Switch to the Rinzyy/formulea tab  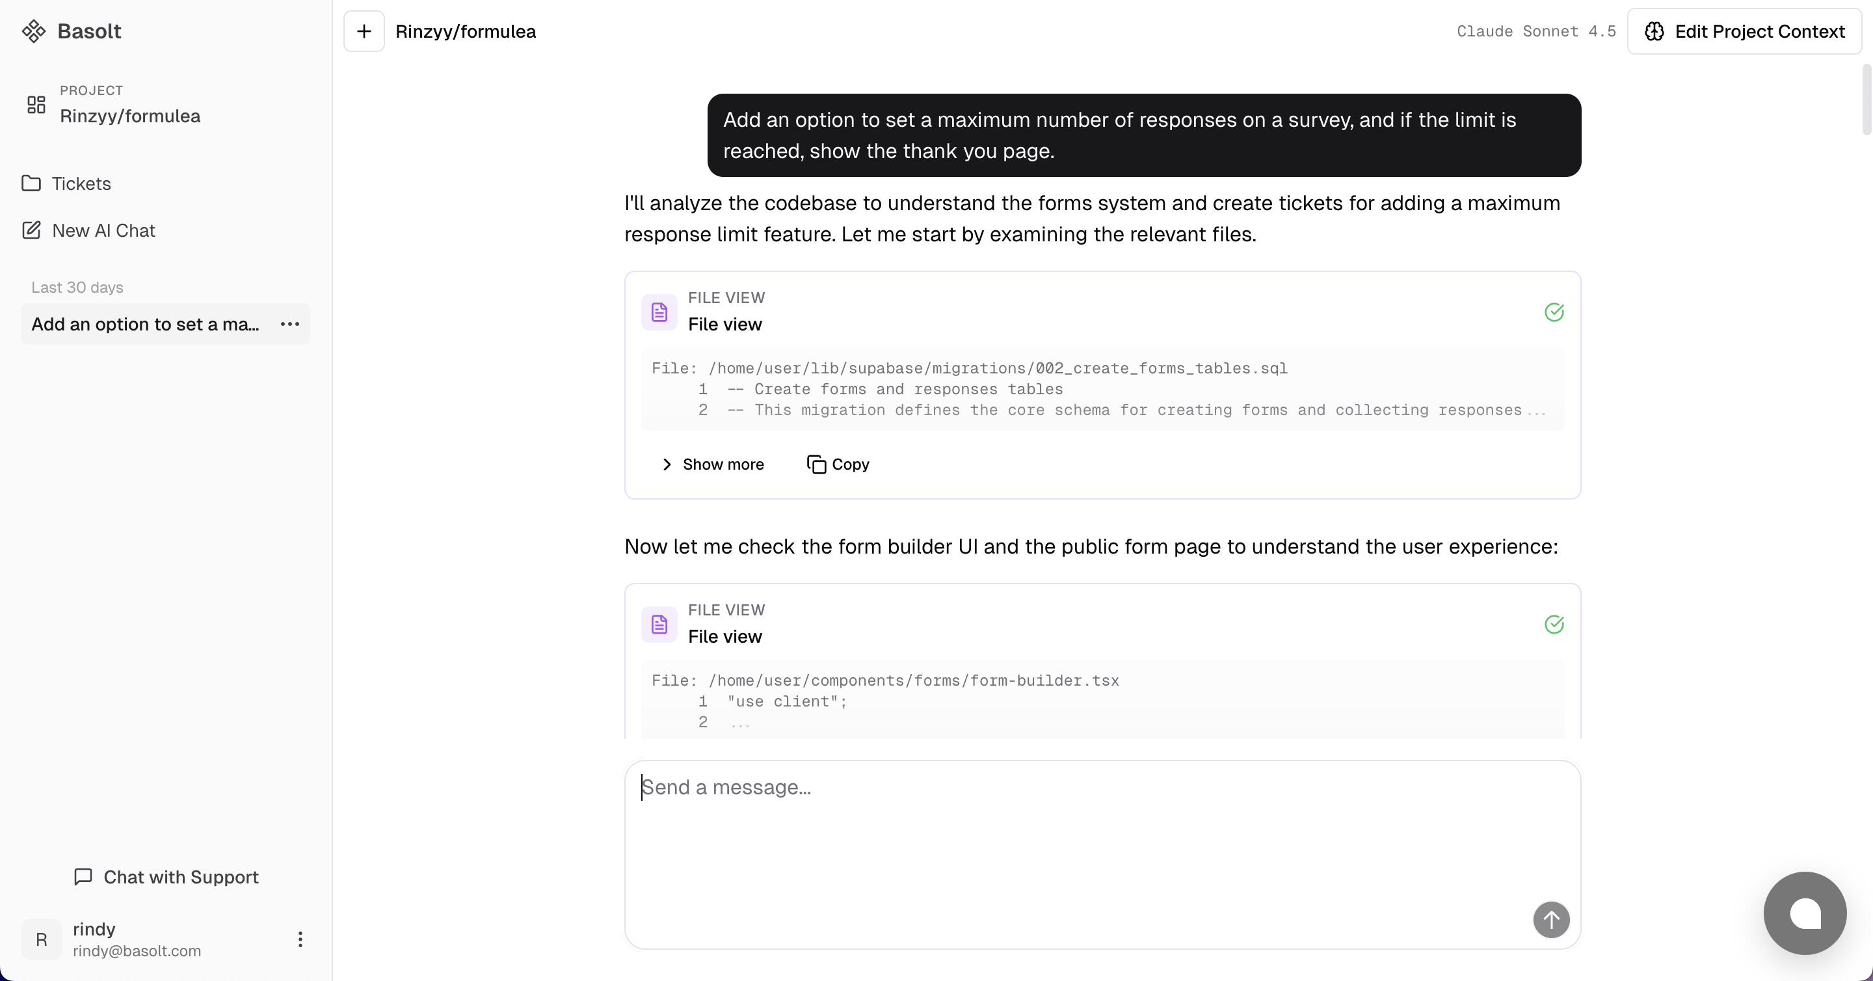466,31
